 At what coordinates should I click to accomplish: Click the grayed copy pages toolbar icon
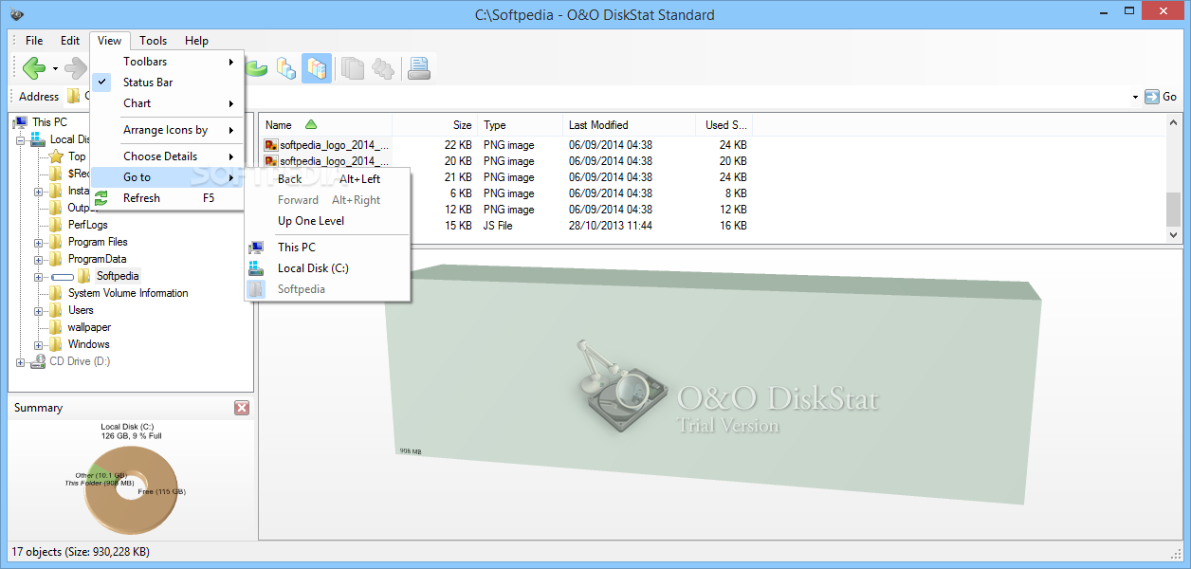point(353,68)
